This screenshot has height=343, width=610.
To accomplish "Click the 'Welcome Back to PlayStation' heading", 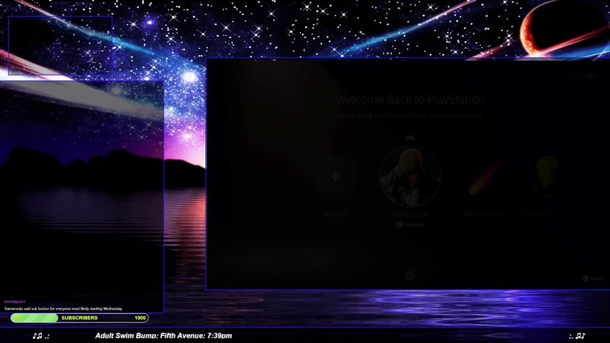I will pyautogui.click(x=410, y=100).
